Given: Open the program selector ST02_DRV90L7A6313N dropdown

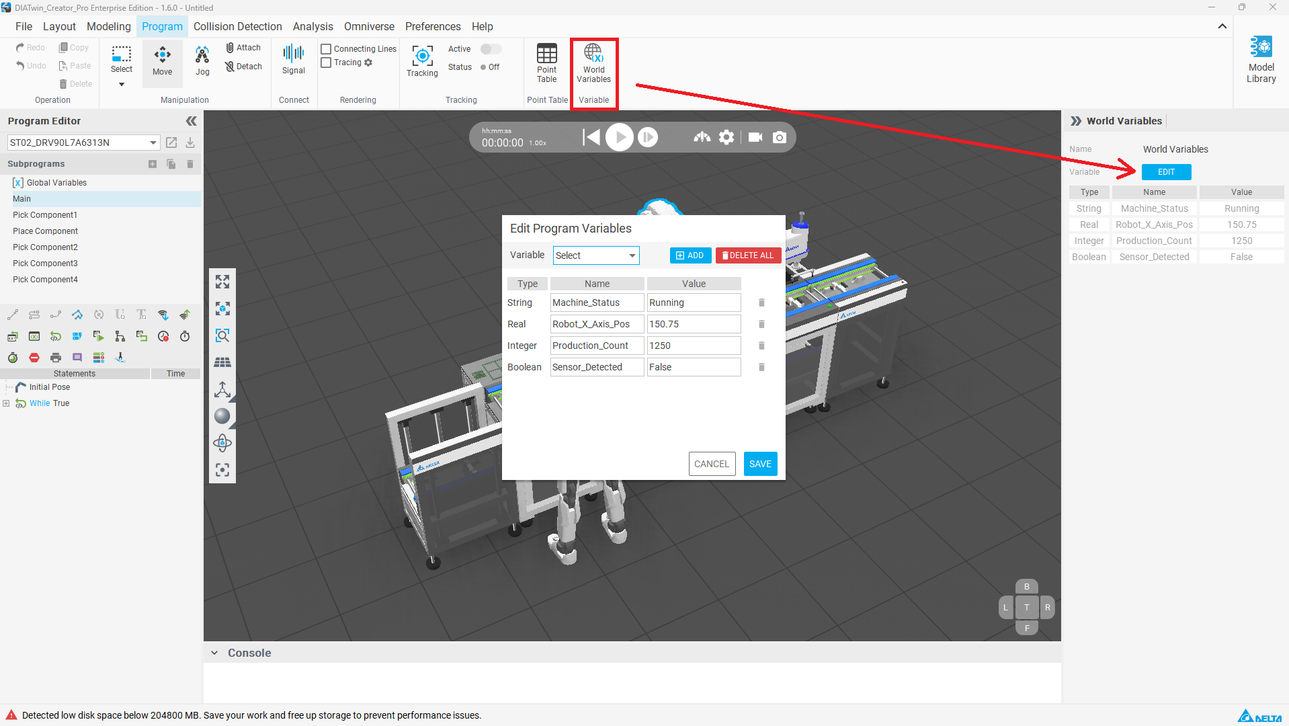Looking at the screenshot, I should click(83, 143).
